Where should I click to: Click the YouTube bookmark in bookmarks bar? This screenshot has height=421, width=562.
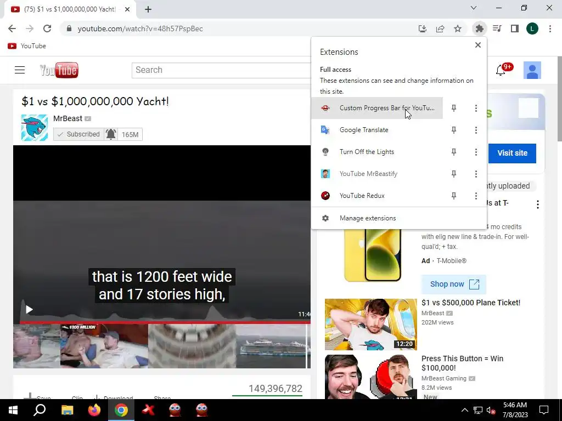click(x=27, y=46)
